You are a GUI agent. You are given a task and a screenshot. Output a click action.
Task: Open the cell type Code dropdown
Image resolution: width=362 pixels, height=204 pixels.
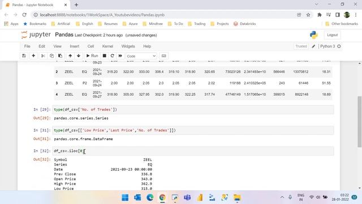tap(141, 56)
